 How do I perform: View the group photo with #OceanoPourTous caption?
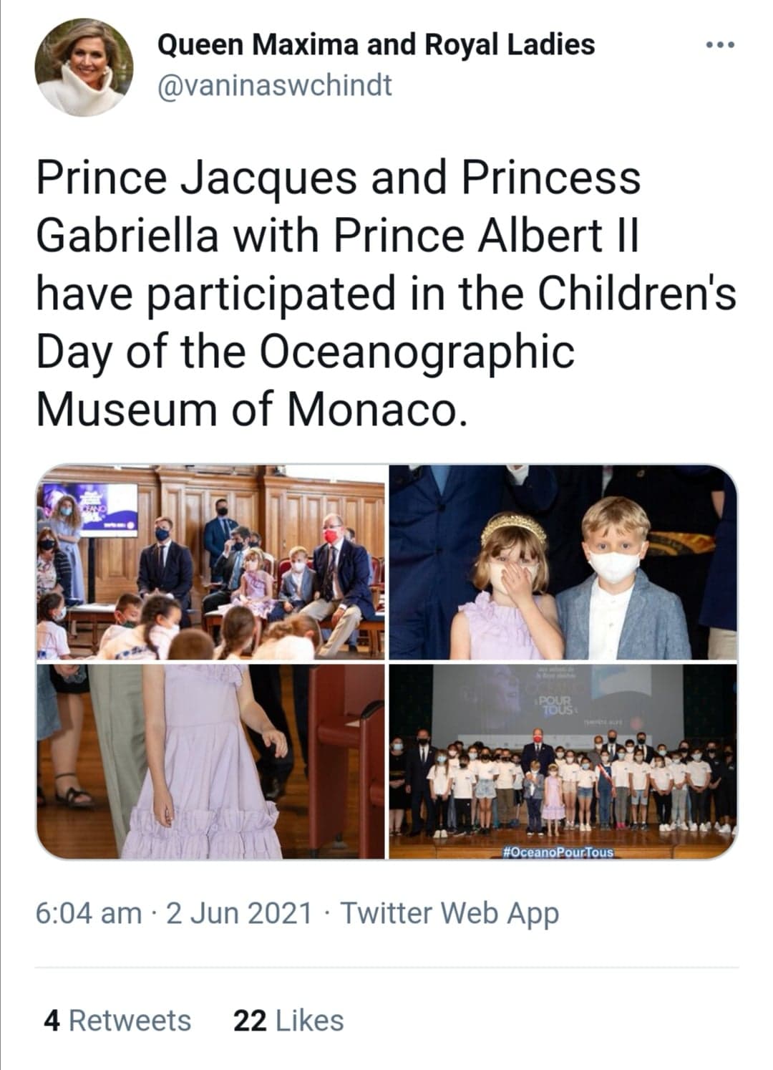point(563,761)
